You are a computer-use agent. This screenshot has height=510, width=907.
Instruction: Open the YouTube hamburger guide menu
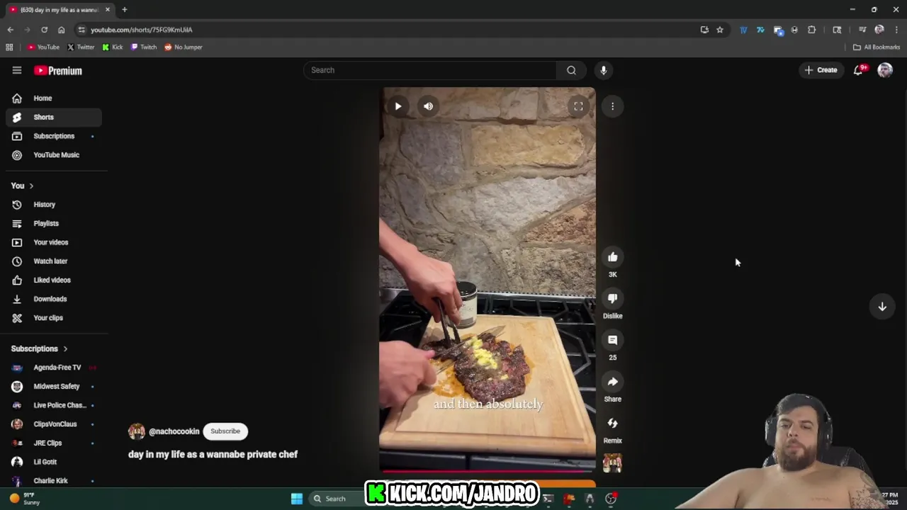click(17, 70)
